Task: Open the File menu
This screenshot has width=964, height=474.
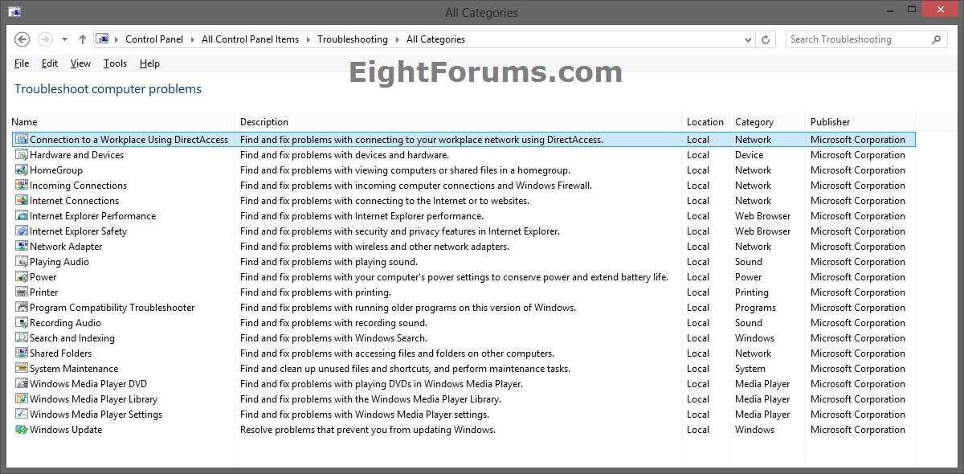Action: 22,63
